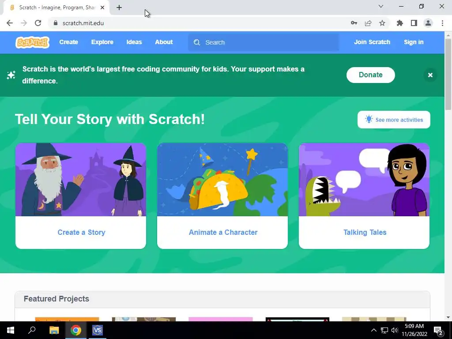Image resolution: width=452 pixels, height=339 pixels.
Task: Open the tab search chevron
Action: [381, 6]
